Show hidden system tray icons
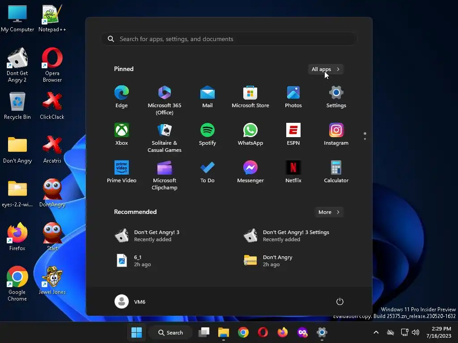Screen dimensions: 458x343 pos(376,332)
